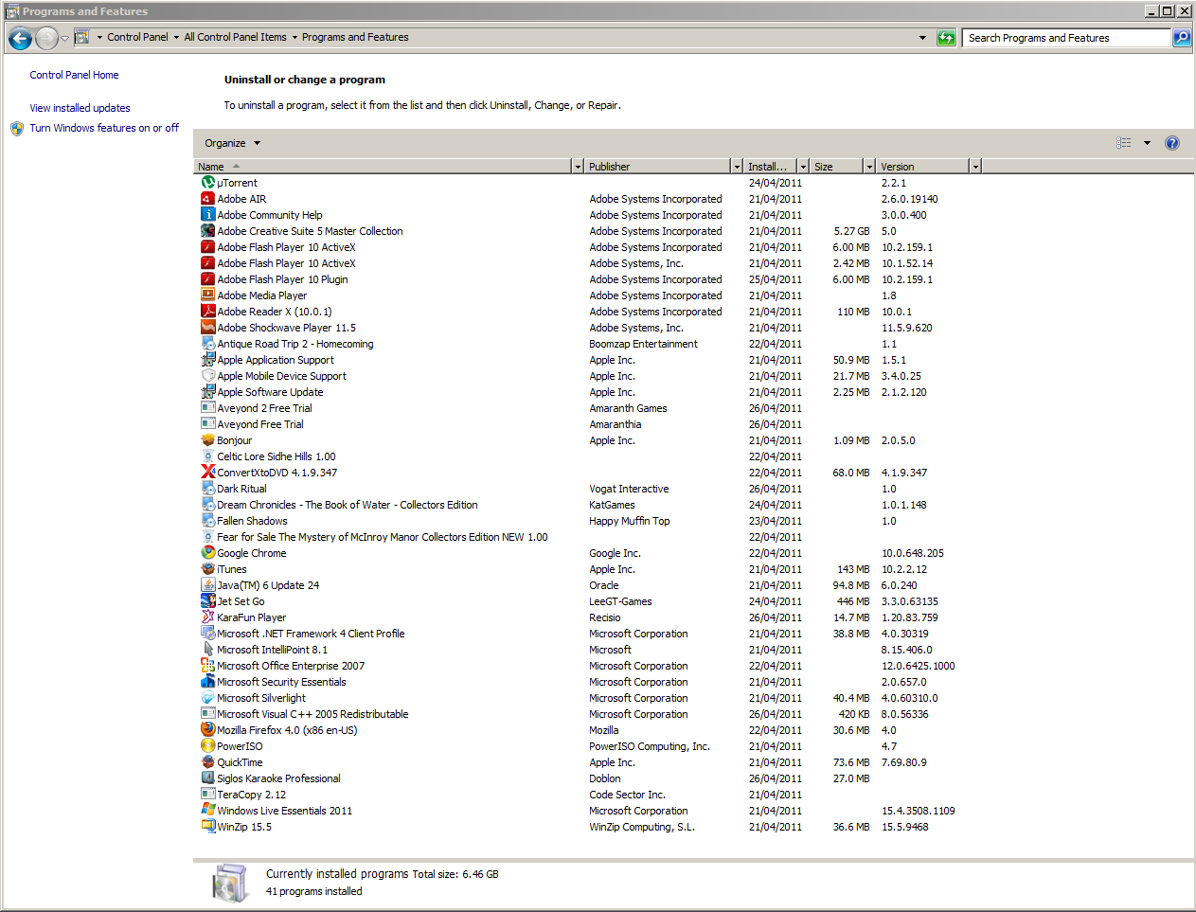Click the QuickTime program icon
The height and width of the screenshot is (912, 1196).
(208, 762)
